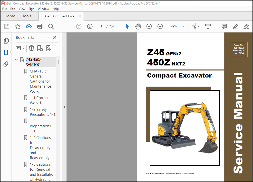Click the 2014 Manitou America copyright line

tap(170, 173)
